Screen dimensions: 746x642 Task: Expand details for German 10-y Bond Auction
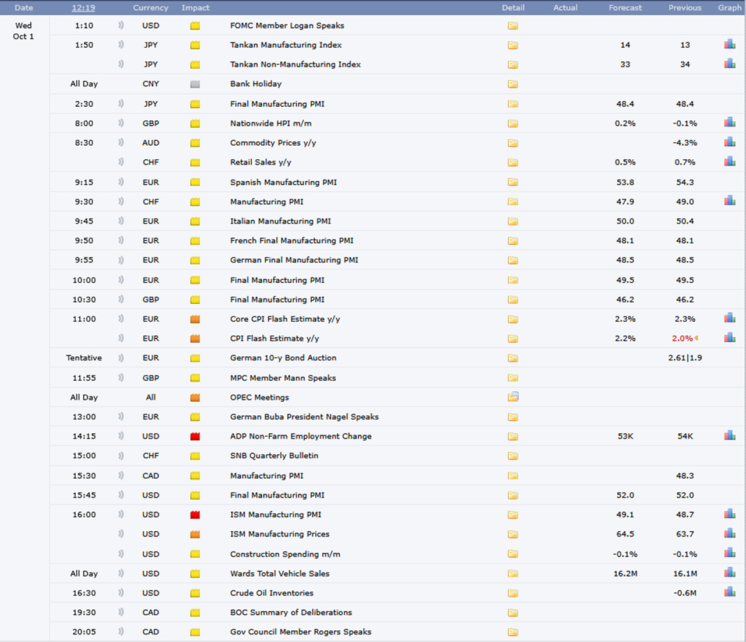(513, 358)
